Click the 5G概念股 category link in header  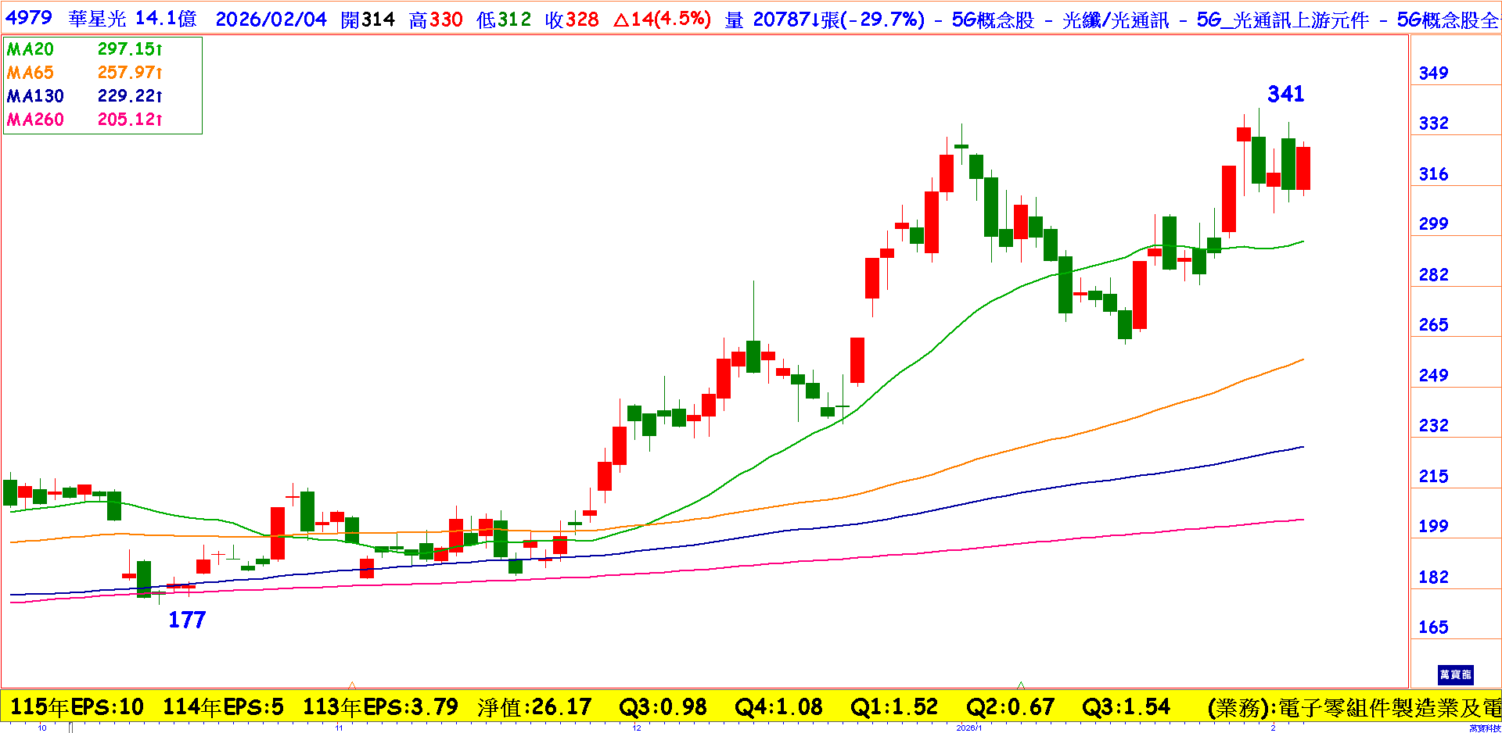992,20
